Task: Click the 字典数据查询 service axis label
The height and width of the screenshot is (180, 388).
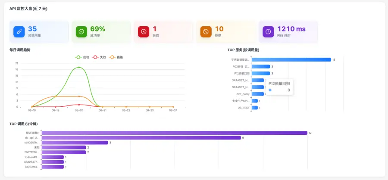Action: (x=241, y=59)
